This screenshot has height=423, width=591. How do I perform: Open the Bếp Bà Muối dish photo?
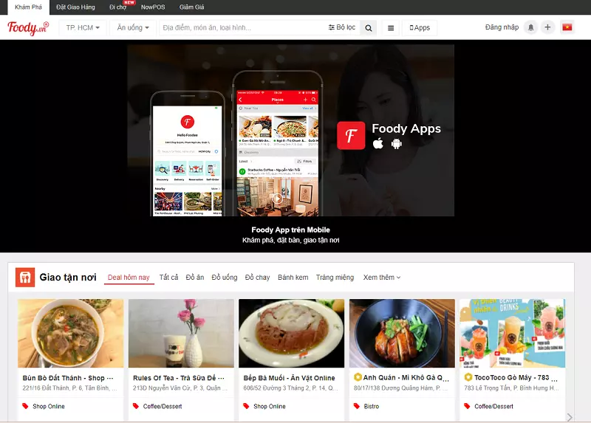pyautogui.click(x=291, y=334)
